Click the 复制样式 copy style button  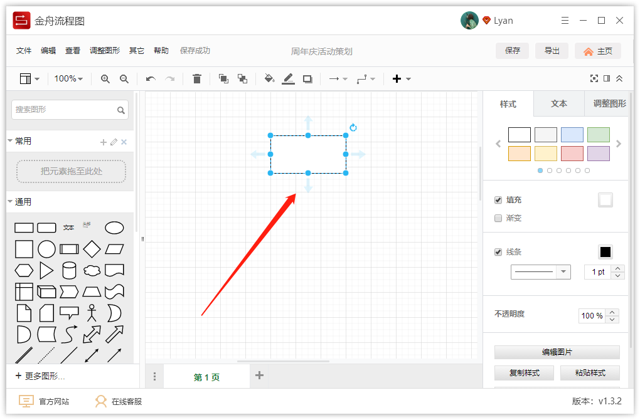coord(524,372)
